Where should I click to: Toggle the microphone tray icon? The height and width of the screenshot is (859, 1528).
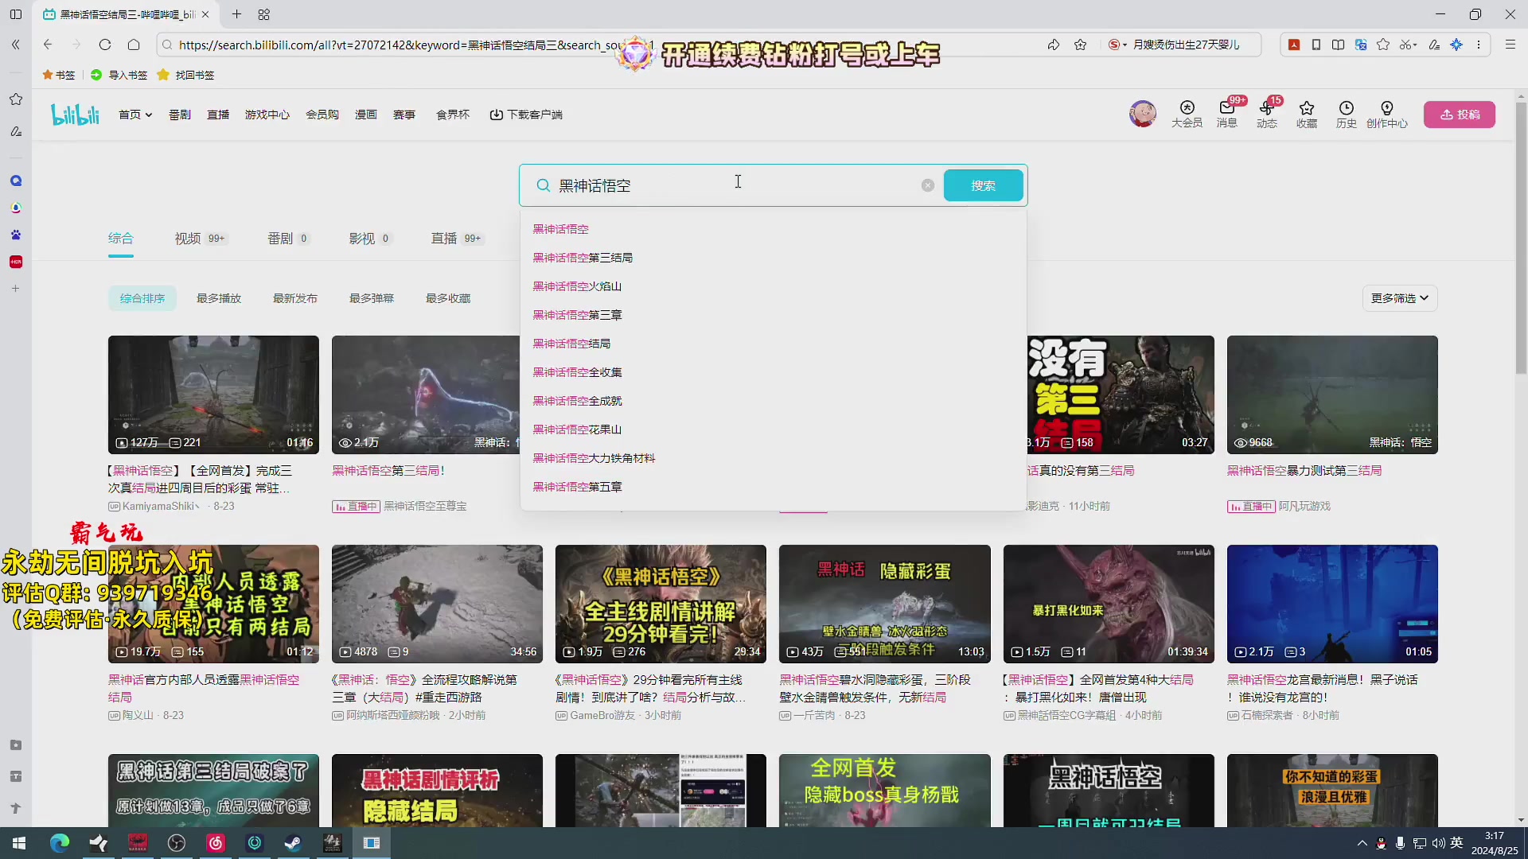click(1400, 843)
